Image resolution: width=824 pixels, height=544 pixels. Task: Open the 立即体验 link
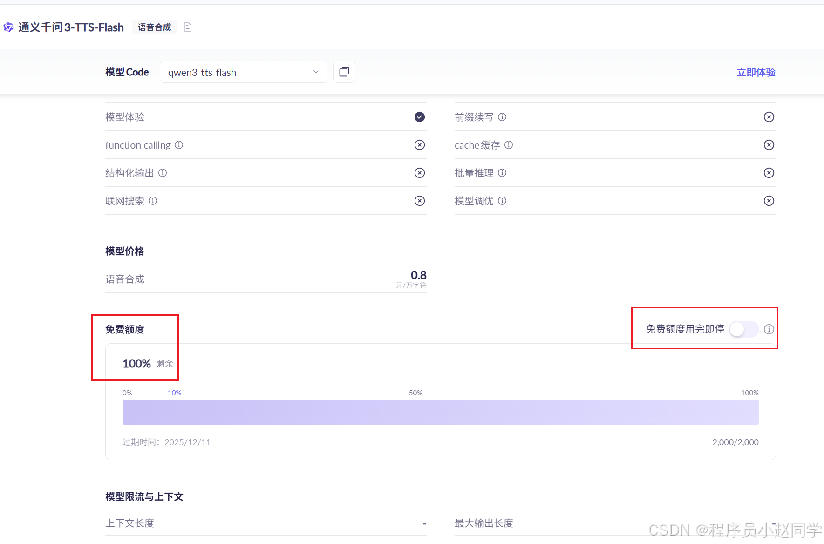[756, 73]
